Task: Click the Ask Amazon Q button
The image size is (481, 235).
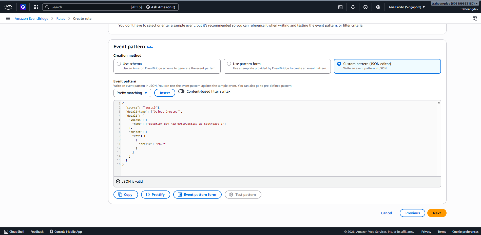Action: pyautogui.click(x=161, y=7)
